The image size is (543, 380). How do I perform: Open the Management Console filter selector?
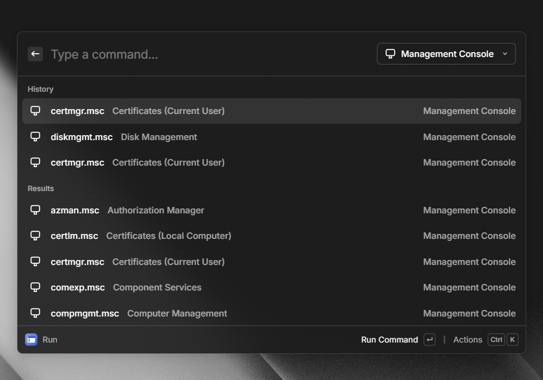pyautogui.click(x=446, y=54)
